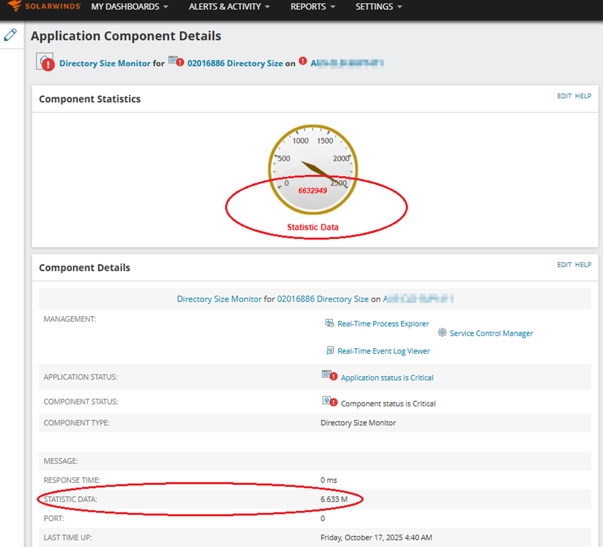Click the Real-Time Process Explorer icon
The height and width of the screenshot is (547, 603).
(x=330, y=323)
